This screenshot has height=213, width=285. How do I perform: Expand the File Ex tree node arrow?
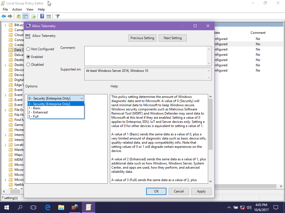[6, 110]
